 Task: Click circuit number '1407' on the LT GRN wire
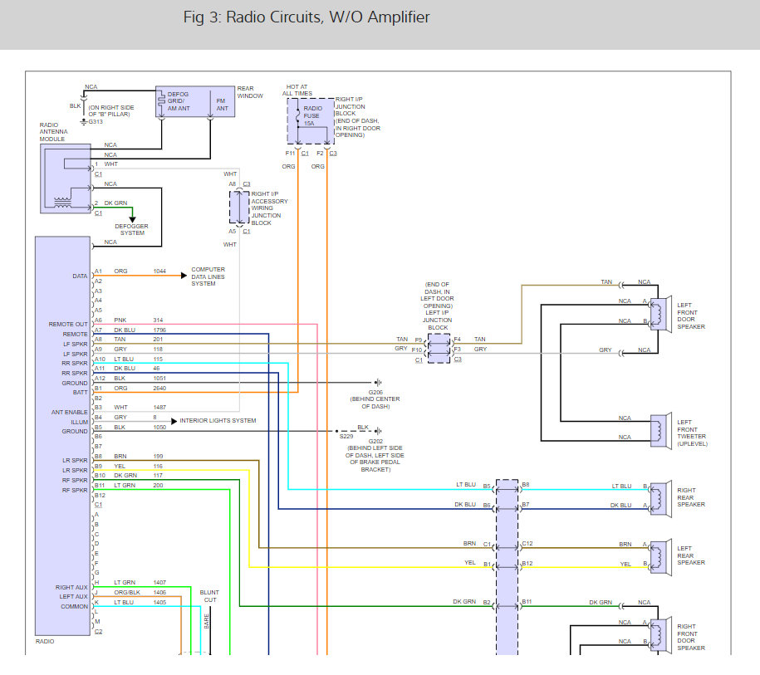coord(159,583)
